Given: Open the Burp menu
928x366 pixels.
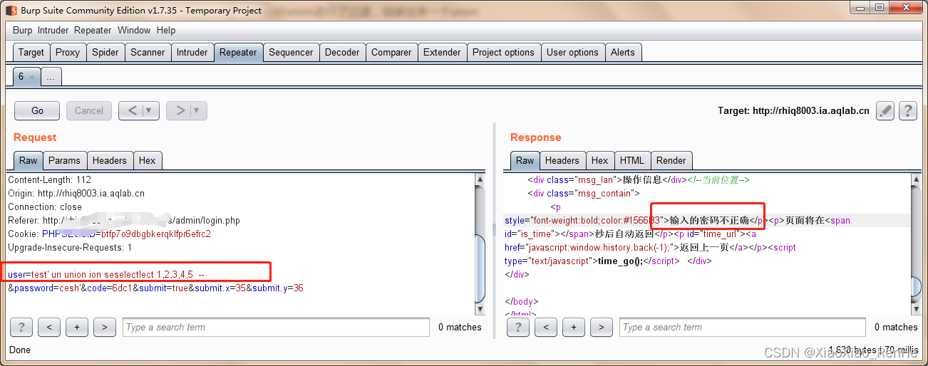Looking at the screenshot, I should pos(22,30).
